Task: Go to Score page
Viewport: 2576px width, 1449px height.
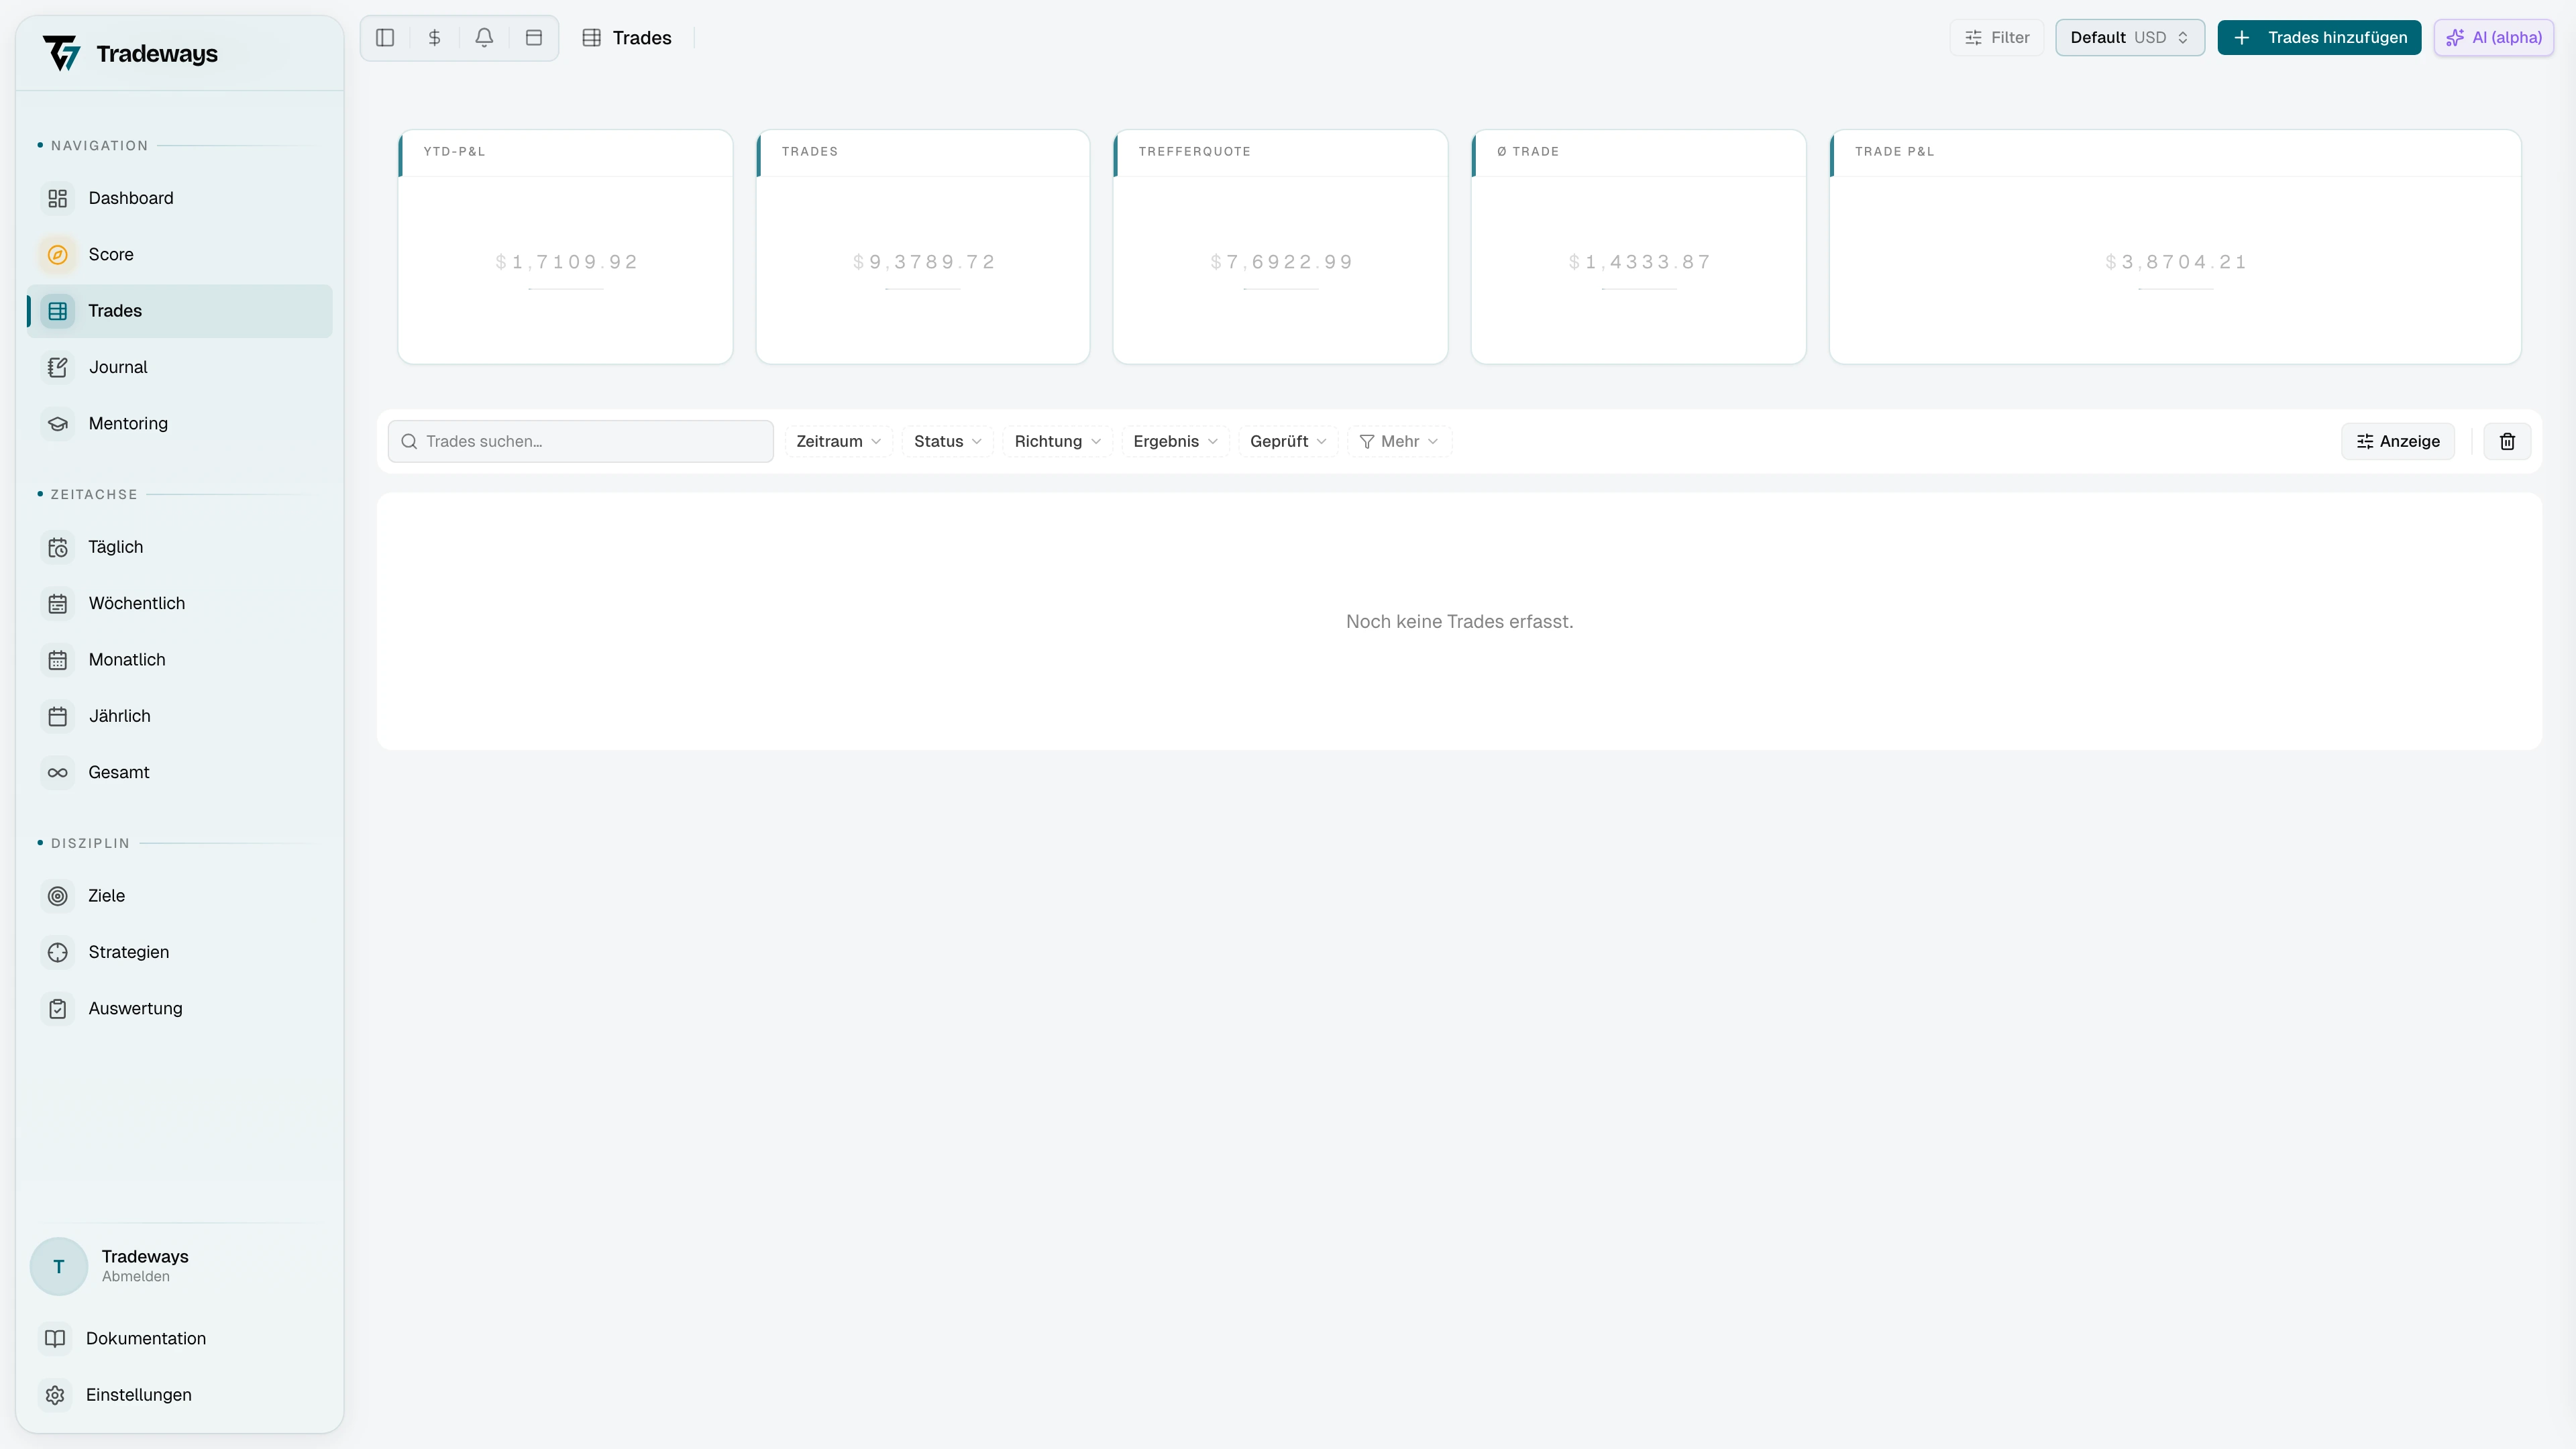Action: (x=180, y=255)
